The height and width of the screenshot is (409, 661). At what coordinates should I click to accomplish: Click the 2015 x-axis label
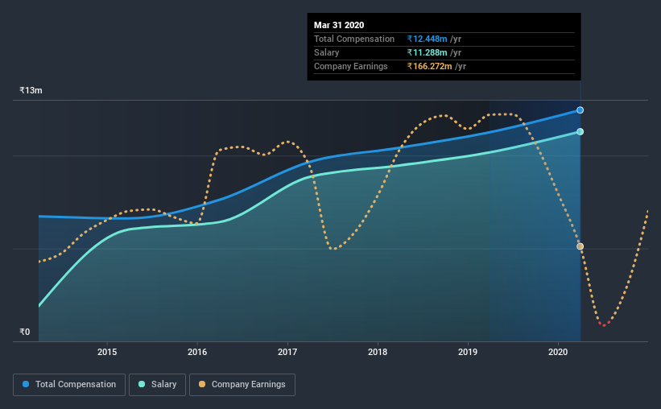[x=107, y=352]
